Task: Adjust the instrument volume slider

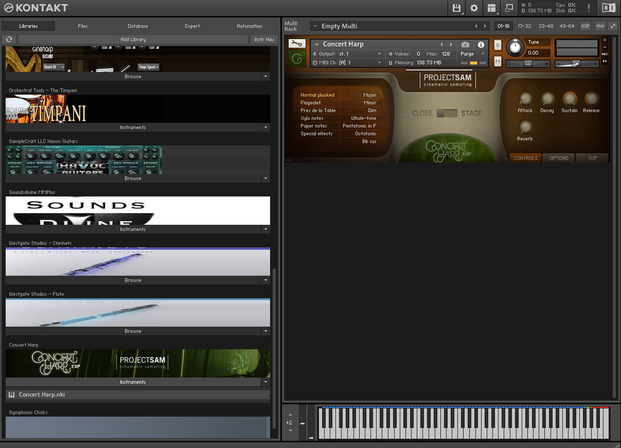Action: click(x=577, y=64)
